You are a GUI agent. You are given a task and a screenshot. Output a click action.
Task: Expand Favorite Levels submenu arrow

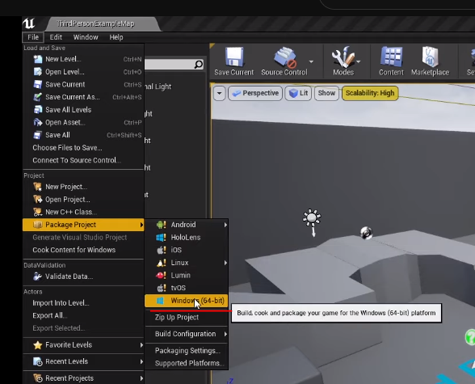tap(141, 345)
